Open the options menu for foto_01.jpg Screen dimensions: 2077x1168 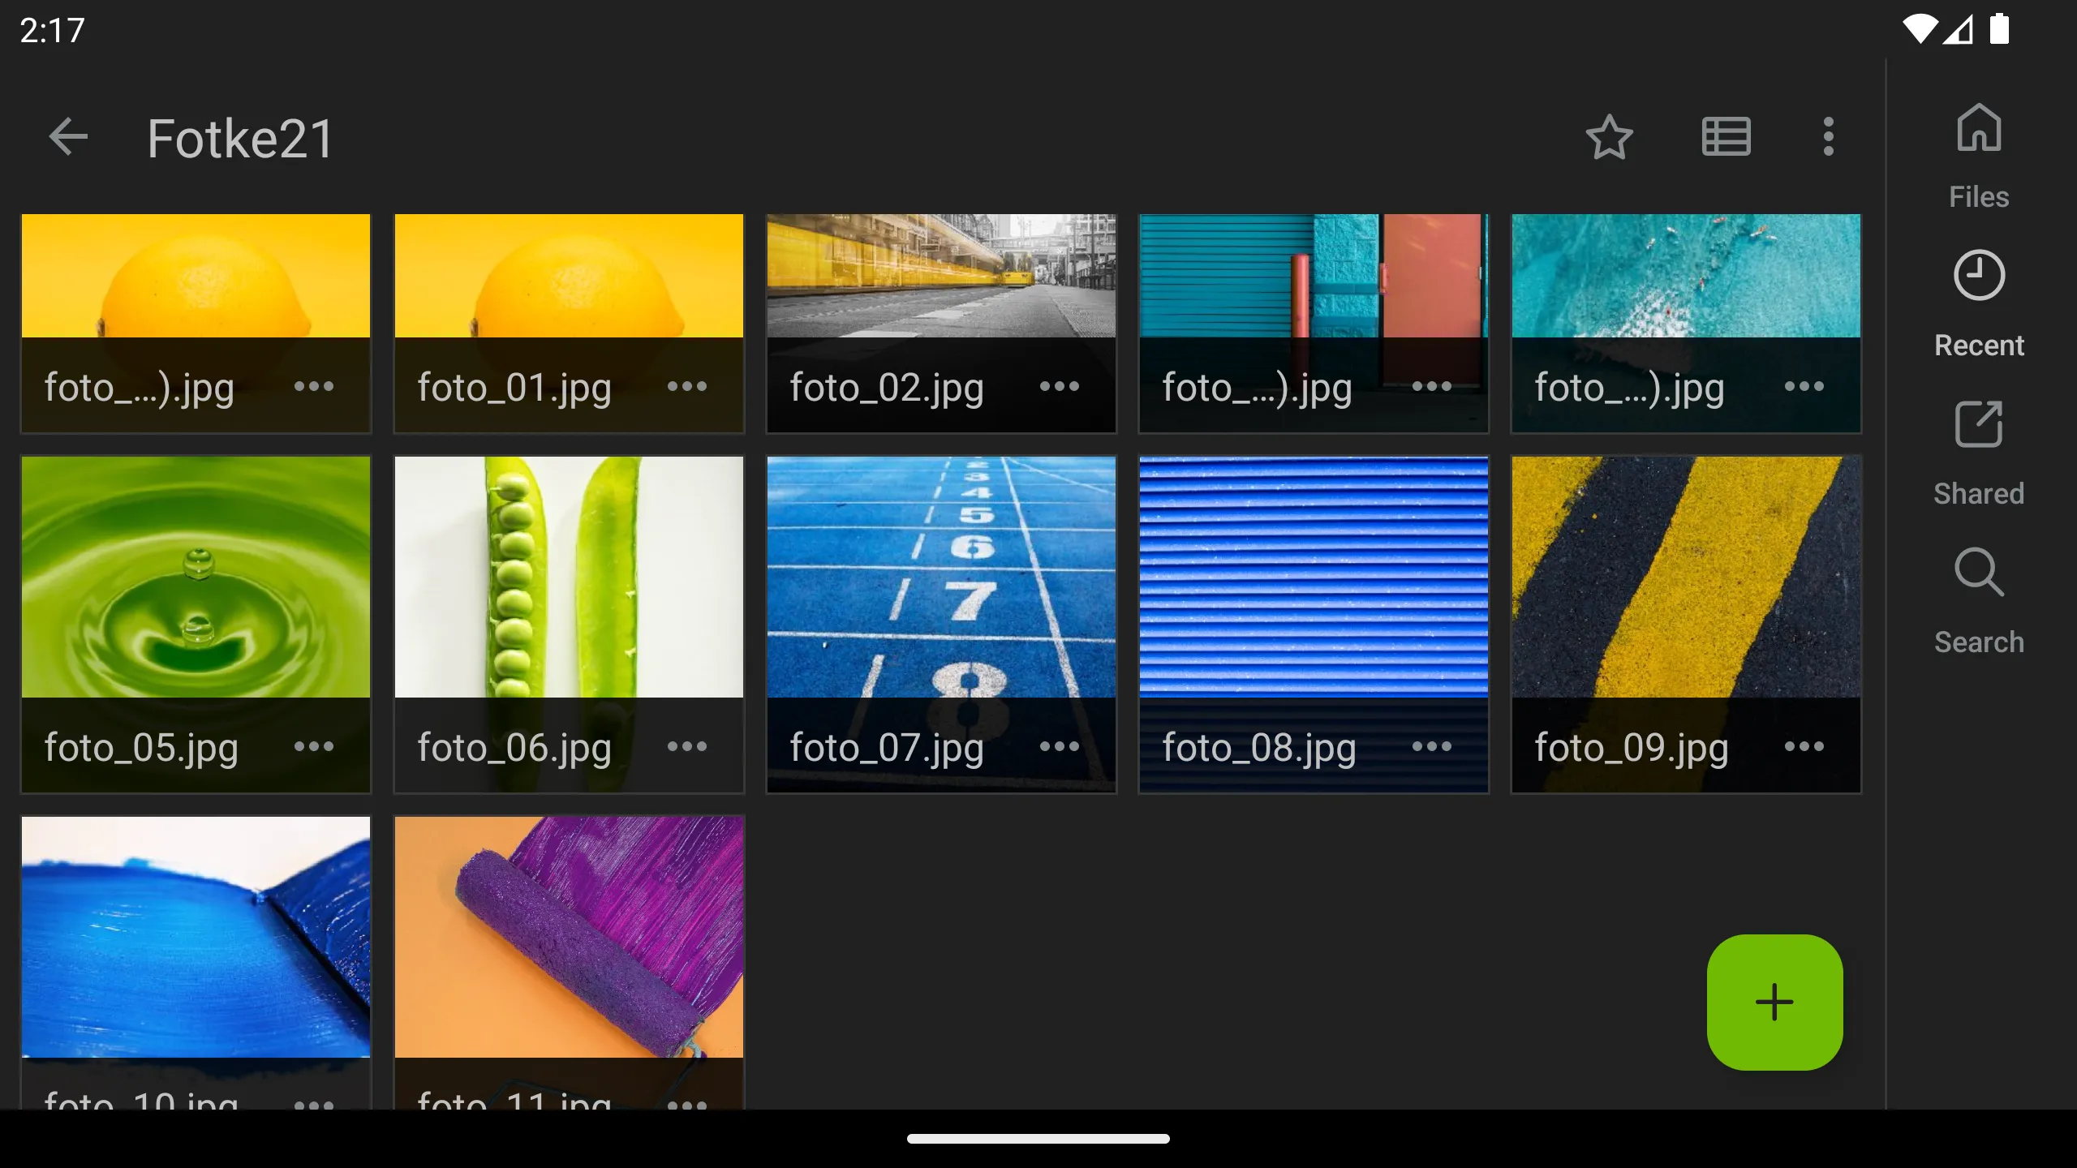click(x=686, y=387)
